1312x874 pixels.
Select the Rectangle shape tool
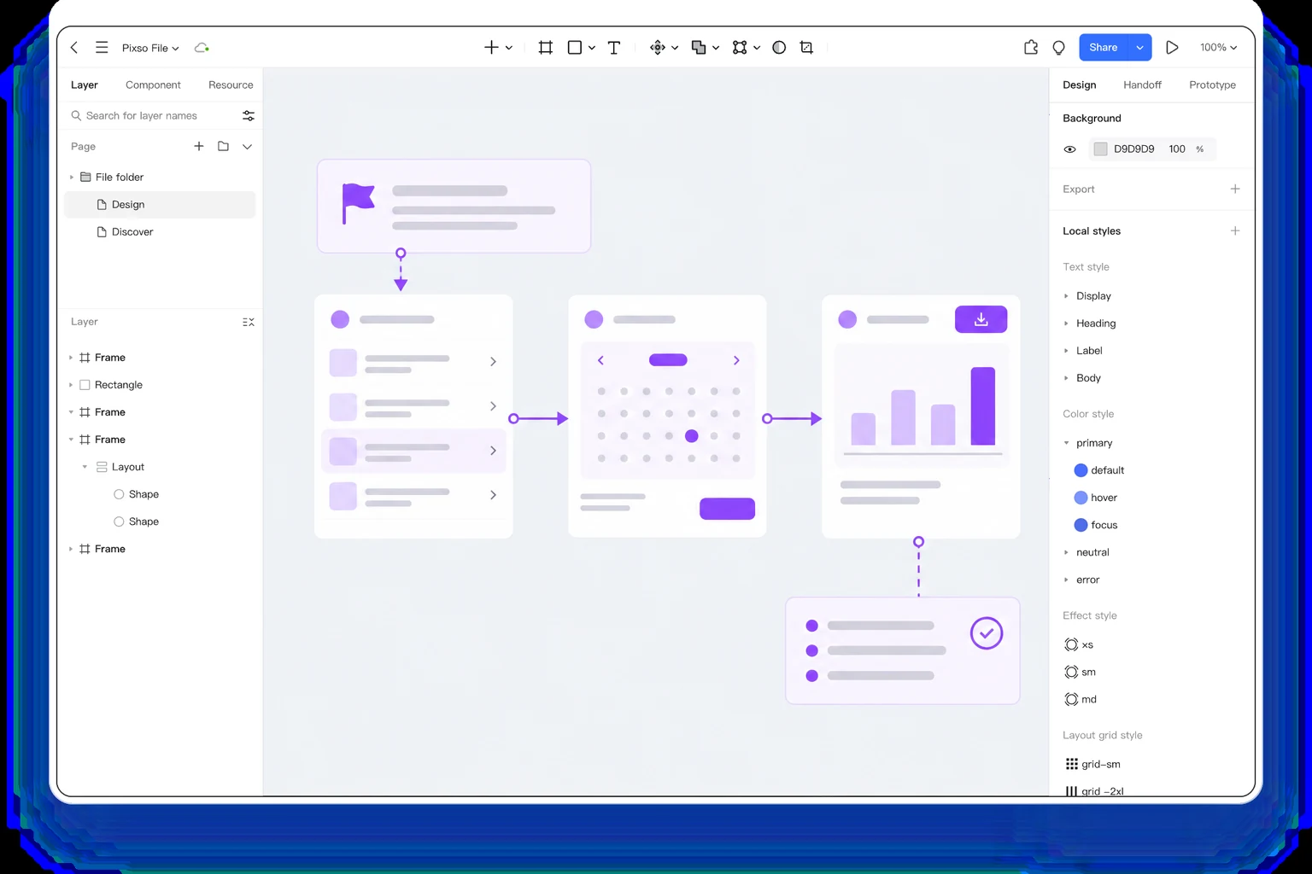tap(575, 48)
